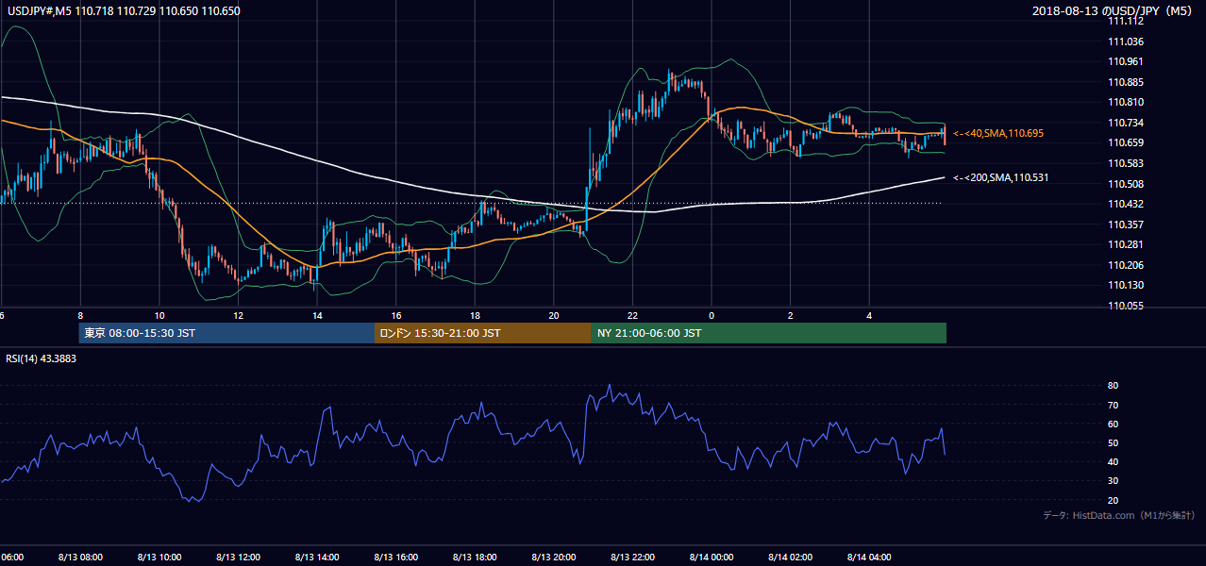The height and width of the screenshot is (566, 1206).
Task: Click price axis value 110.583
Action: coord(1126,163)
